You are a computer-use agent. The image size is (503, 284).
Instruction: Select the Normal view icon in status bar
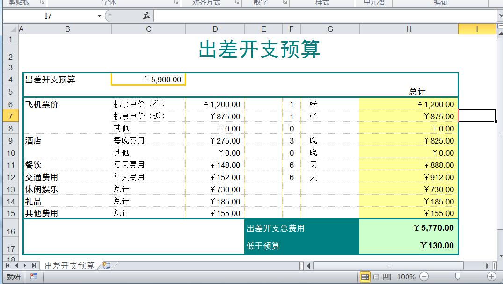pyautogui.click(x=365, y=277)
